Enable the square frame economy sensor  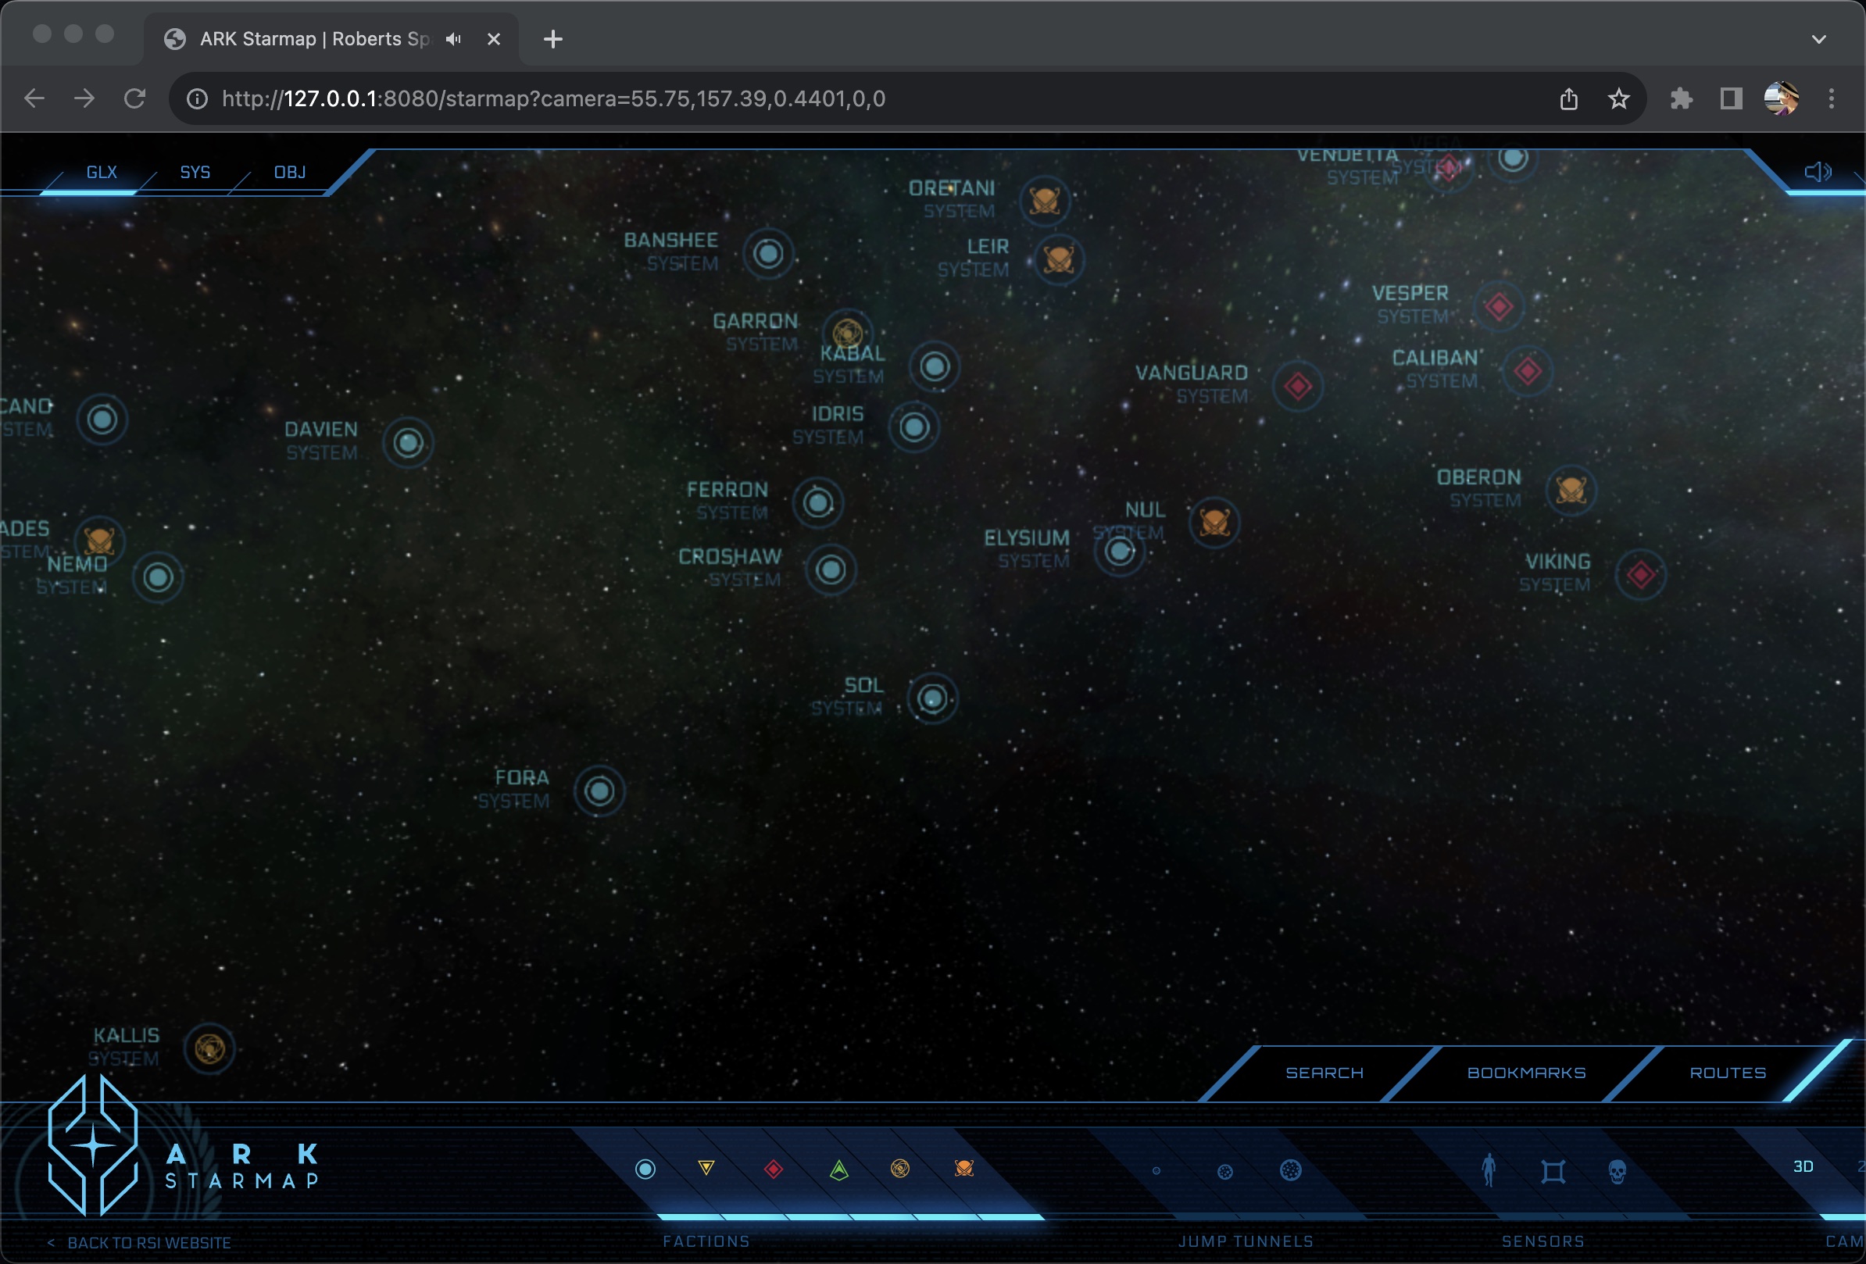click(1553, 1172)
